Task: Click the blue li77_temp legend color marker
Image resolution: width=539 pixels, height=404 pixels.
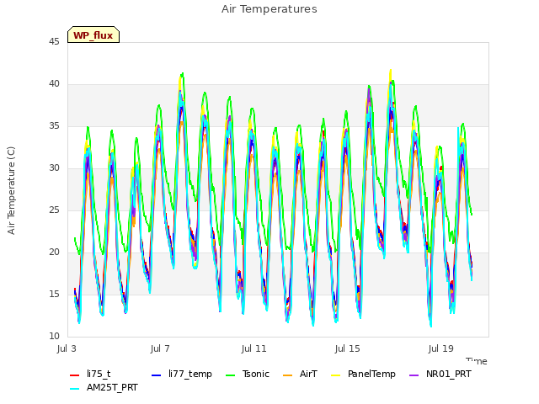Action: pos(157,375)
